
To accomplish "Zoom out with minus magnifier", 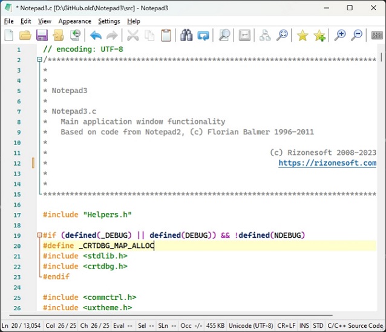I will coord(357,35).
